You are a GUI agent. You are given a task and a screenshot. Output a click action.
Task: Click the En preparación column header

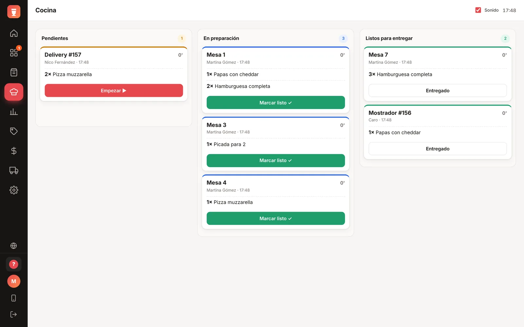(x=221, y=38)
